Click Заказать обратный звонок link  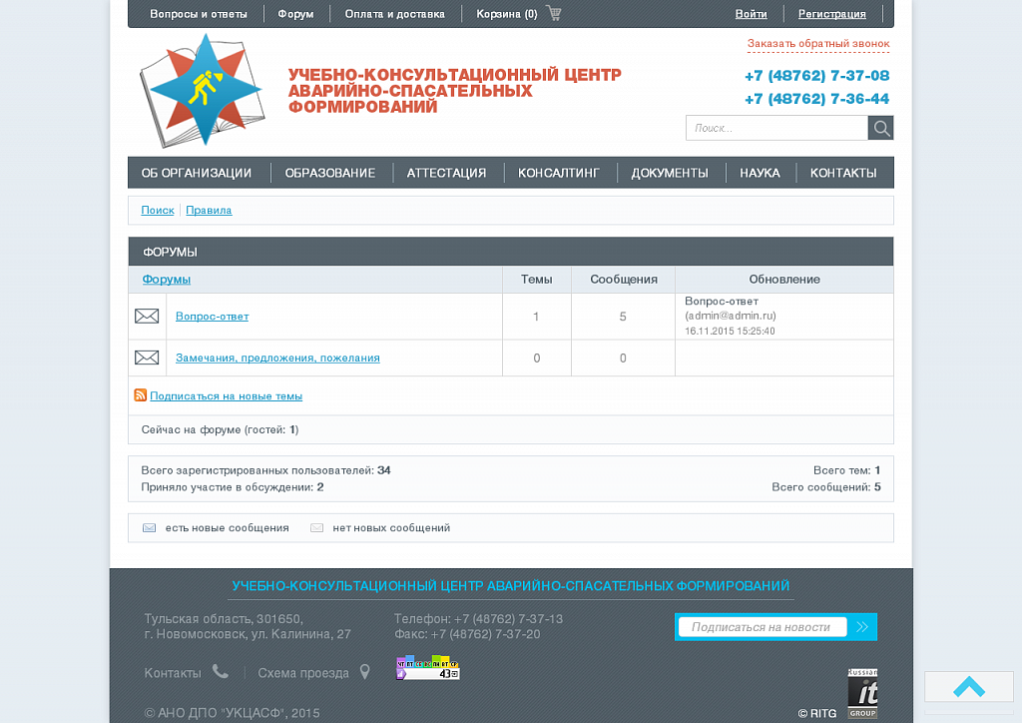click(817, 44)
